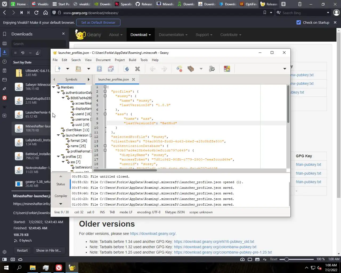The height and width of the screenshot is (273, 341).
Task: Open History panel clock icon
Action: (x=5, y=62)
